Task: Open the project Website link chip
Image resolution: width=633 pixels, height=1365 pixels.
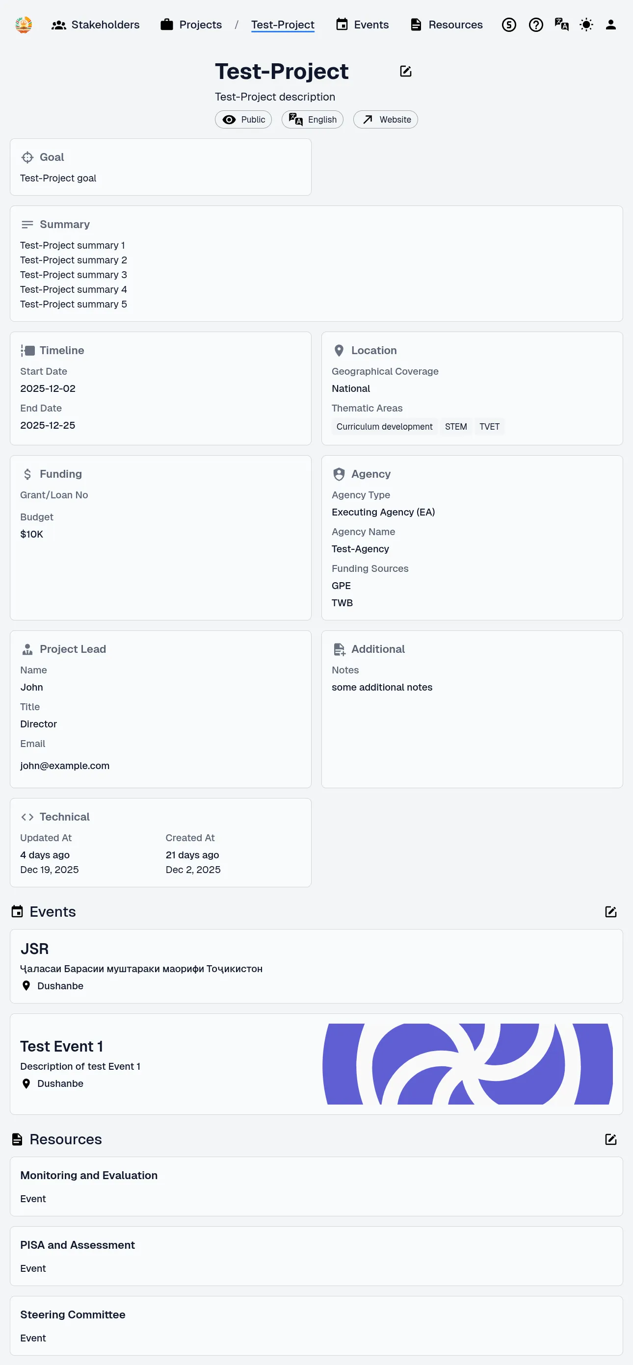Action: [385, 120]
